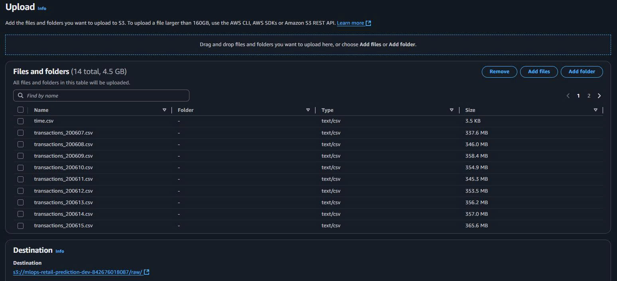The height and width of the screenshot is (281, 617).
Task: Open the Info link next to the Upload heading
Action: 41,8
